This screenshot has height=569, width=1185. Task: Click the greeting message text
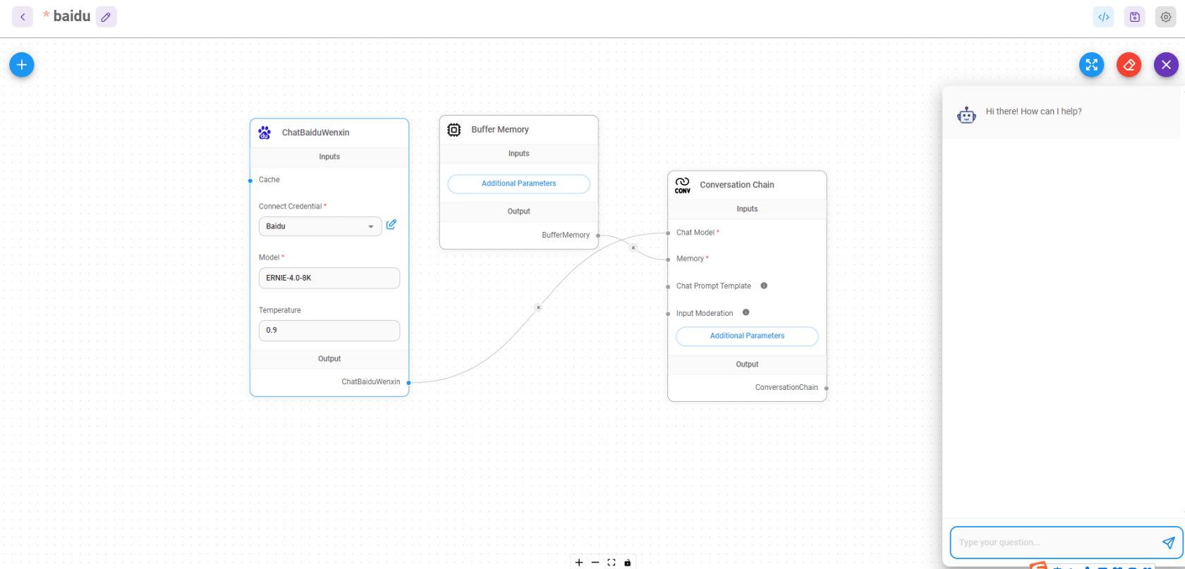1033,111
